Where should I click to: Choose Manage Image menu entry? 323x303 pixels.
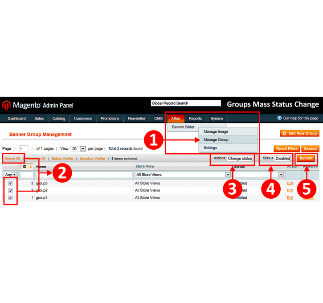click(x=228, y=131)
